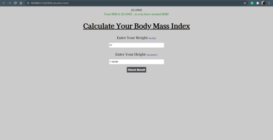Viewport: 273px width, 140px height.
Task: Focus the height input showing 1.58496
Action: pos(136,62)
